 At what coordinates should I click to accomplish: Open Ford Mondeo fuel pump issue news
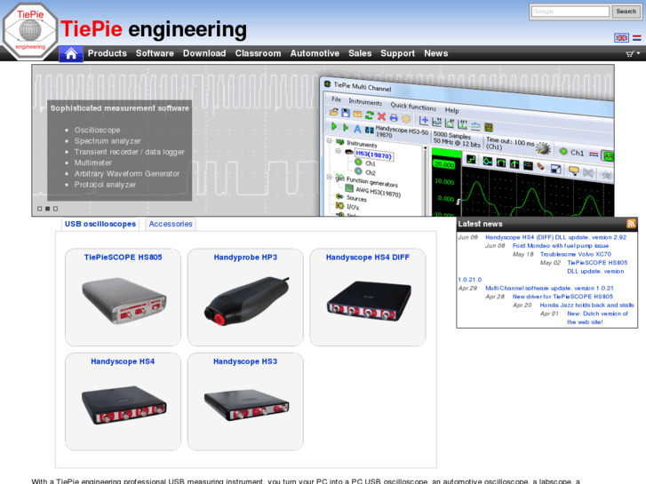[x=561, y=246]
